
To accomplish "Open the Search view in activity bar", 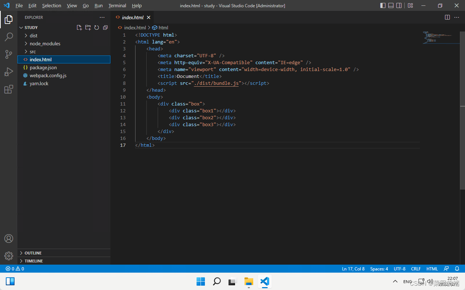I will pos(9,37).
